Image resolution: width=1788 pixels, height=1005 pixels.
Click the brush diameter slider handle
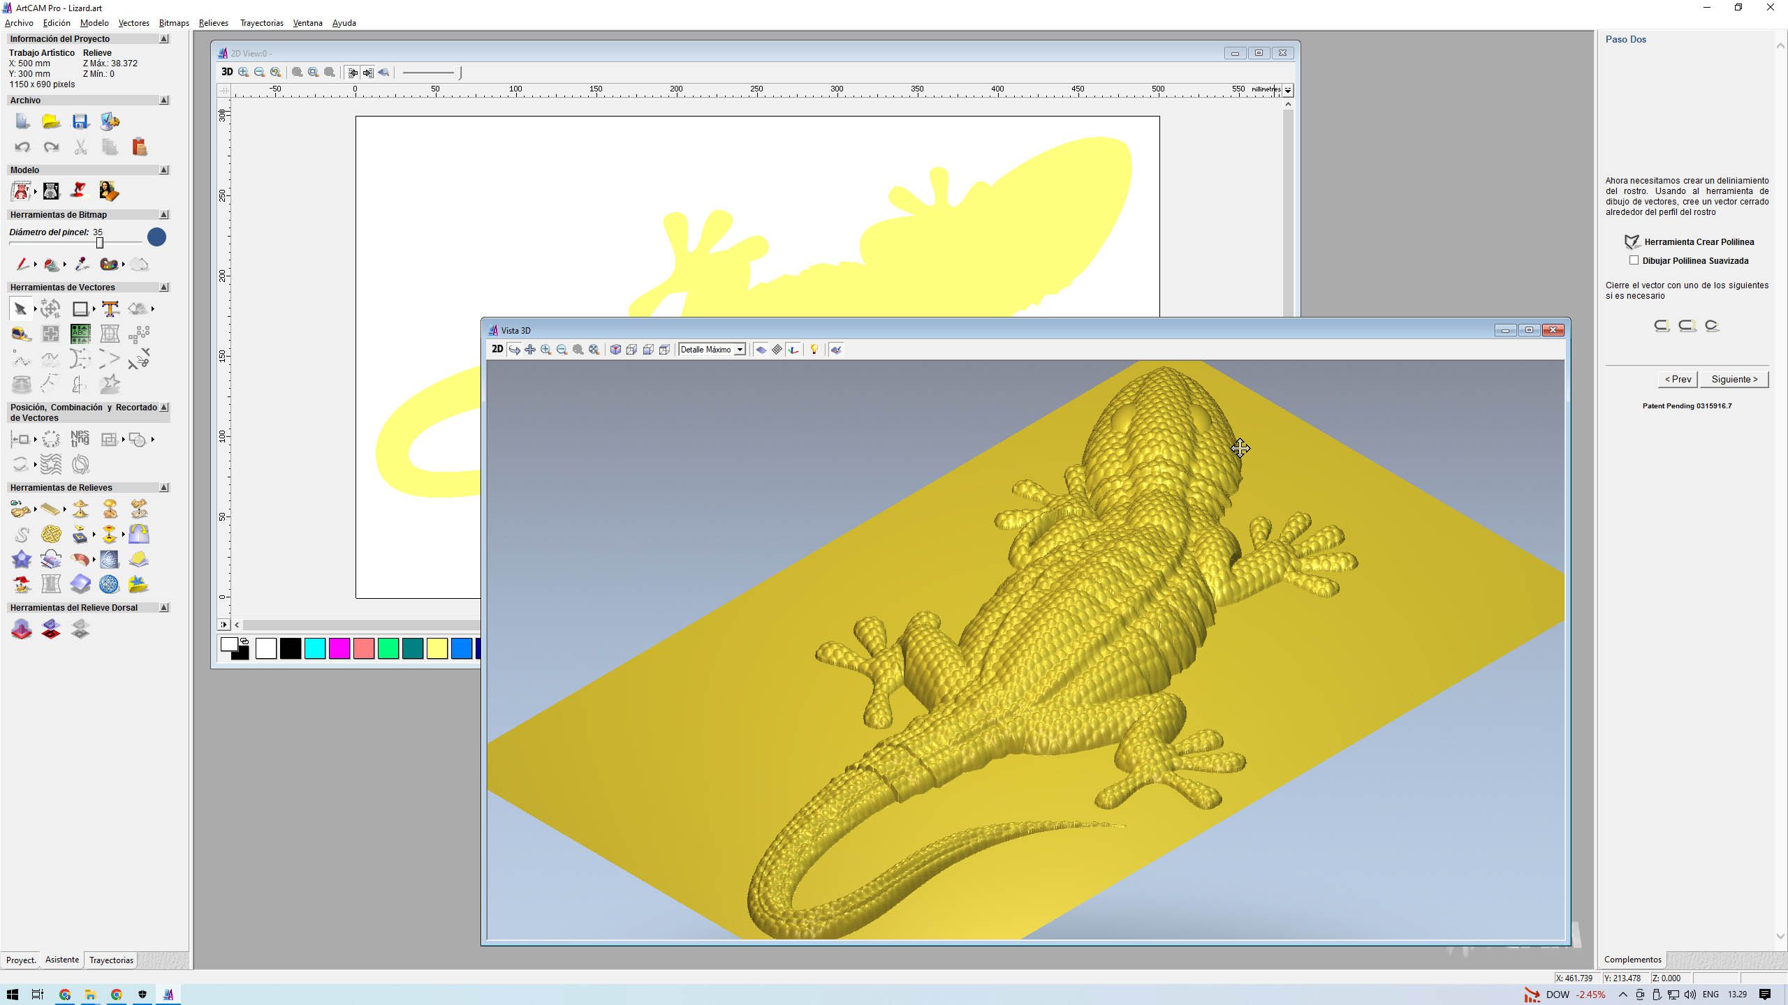[x=100, y=242]
